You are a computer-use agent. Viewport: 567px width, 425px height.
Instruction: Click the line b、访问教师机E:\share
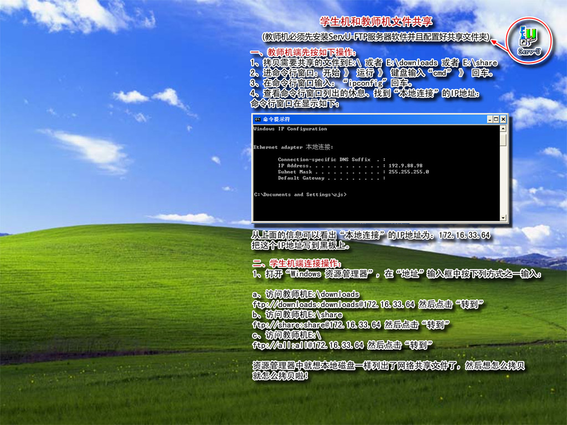coord(297,314)
